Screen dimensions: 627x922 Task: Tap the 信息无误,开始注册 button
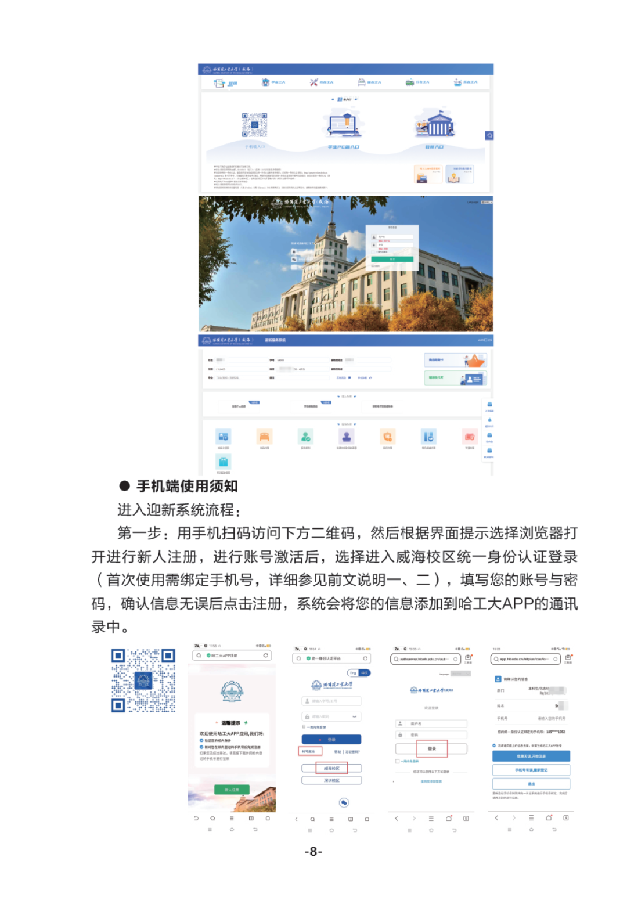(531, 756)
